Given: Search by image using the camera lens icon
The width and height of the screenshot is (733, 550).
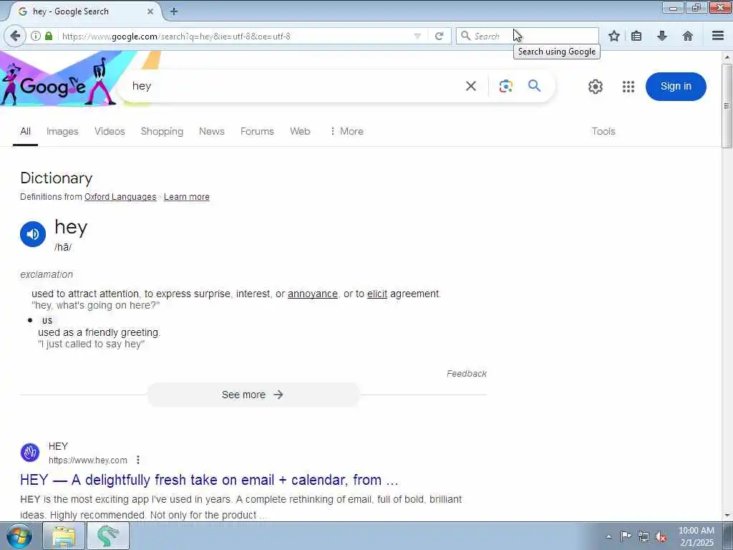Looking at the screenshot, I should pyautogui.click(x=506, y=86).
